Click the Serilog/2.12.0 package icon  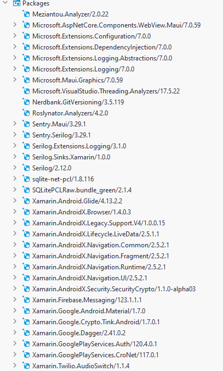point(26,168)
